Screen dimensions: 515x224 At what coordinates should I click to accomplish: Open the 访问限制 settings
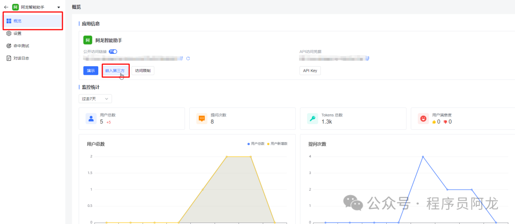[143, 70]
